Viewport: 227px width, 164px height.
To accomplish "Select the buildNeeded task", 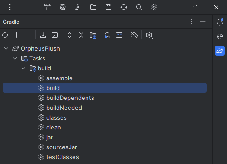I will tap(105, 108).
